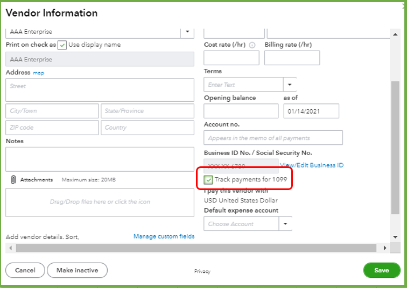Expand the Terms dropdown arrow
Viewport: 407px width, 288px height.
tap(290, 85)
